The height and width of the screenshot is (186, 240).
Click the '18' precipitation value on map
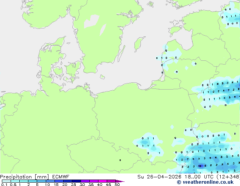[x=199, y=166]
